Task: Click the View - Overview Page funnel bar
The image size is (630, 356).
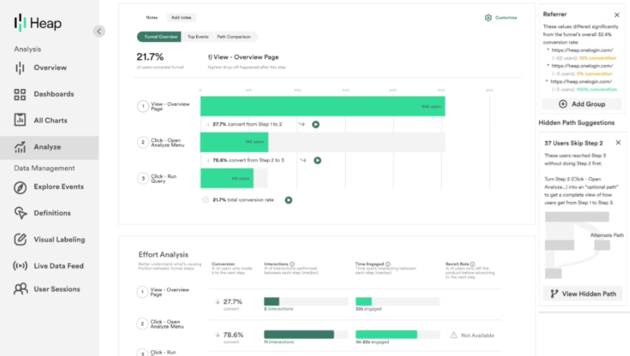Action: coord(322,106)
